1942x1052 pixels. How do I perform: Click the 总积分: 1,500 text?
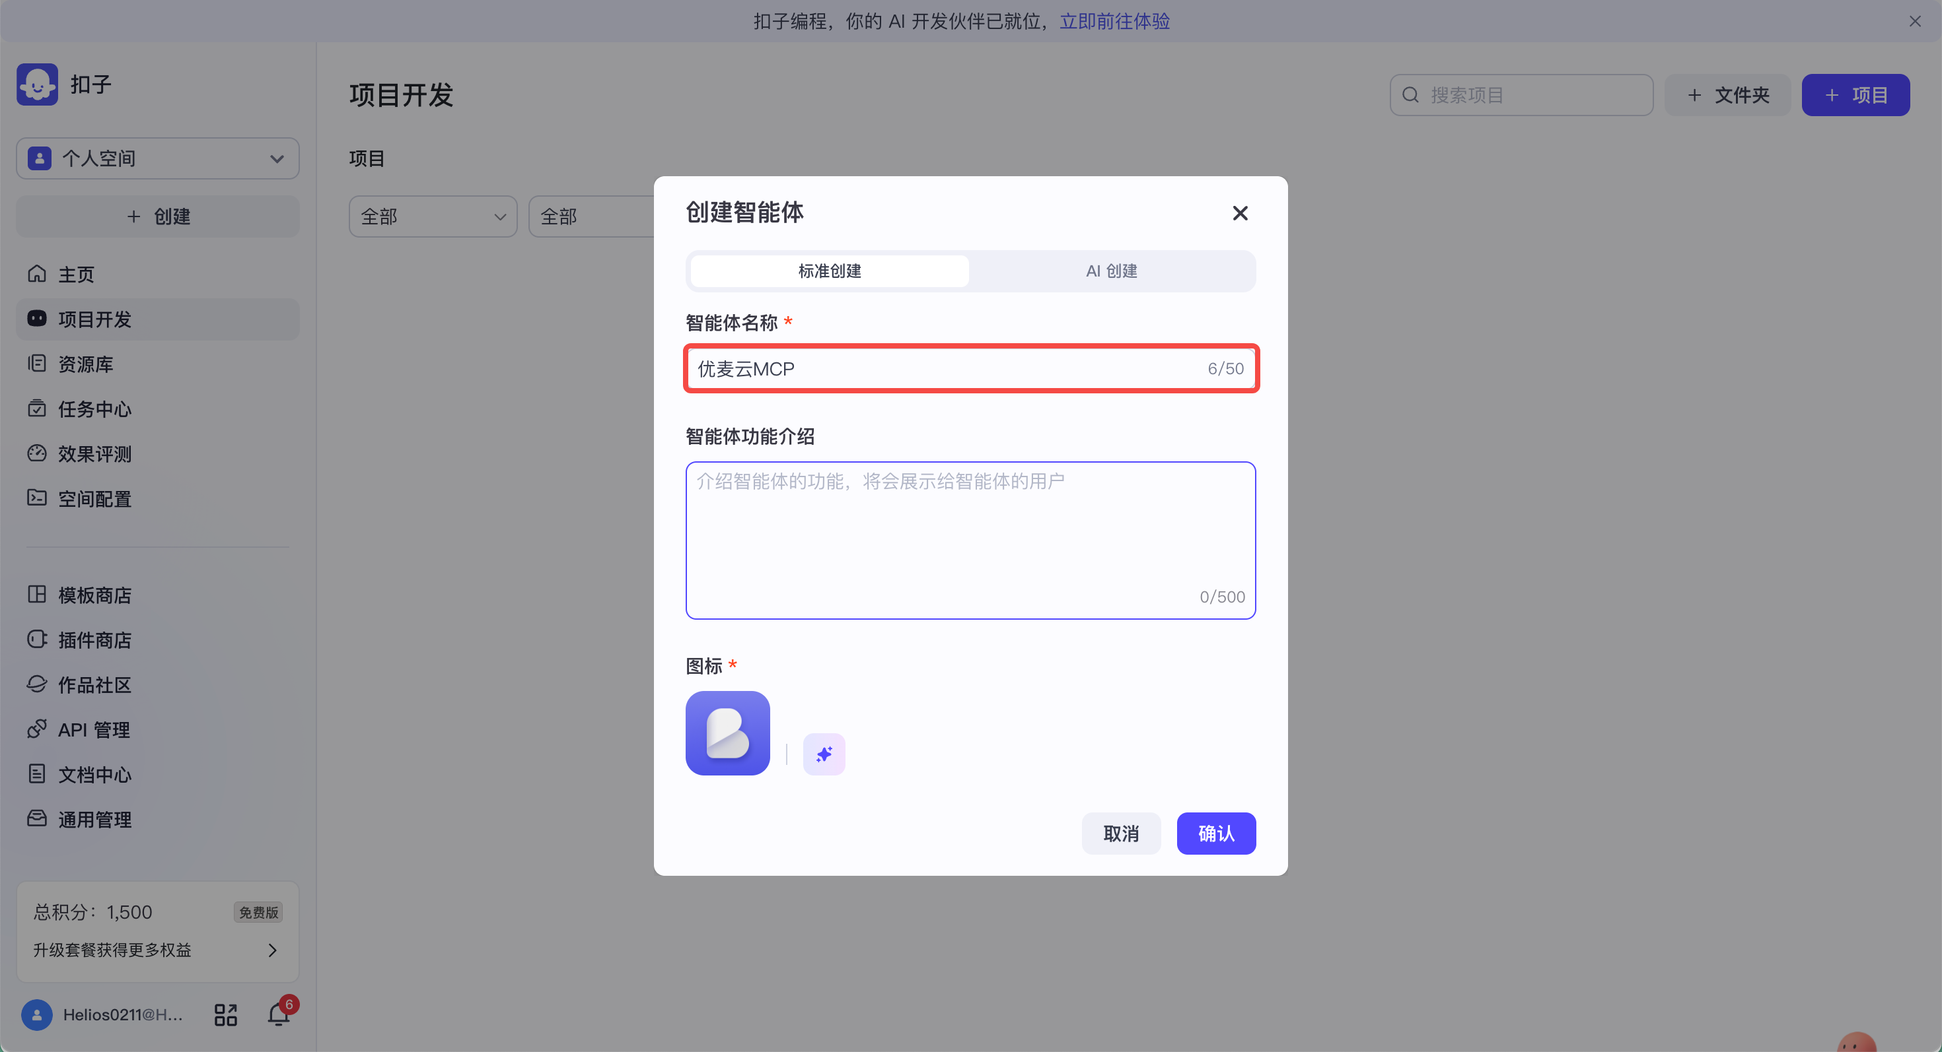[92, 912]
